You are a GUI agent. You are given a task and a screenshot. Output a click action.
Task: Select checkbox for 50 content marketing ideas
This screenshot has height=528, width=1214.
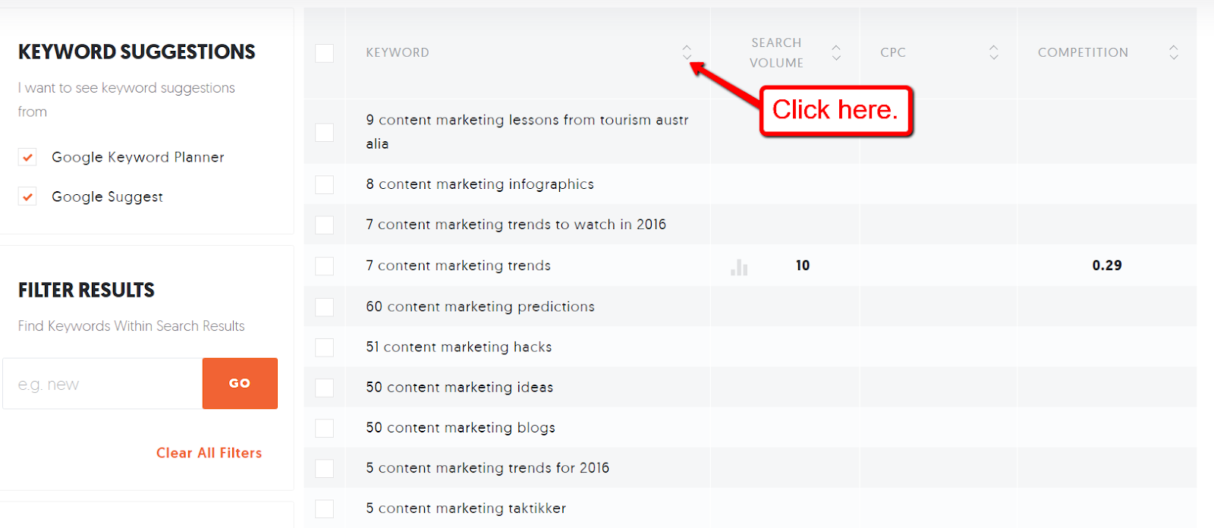[x=325, y=387]
